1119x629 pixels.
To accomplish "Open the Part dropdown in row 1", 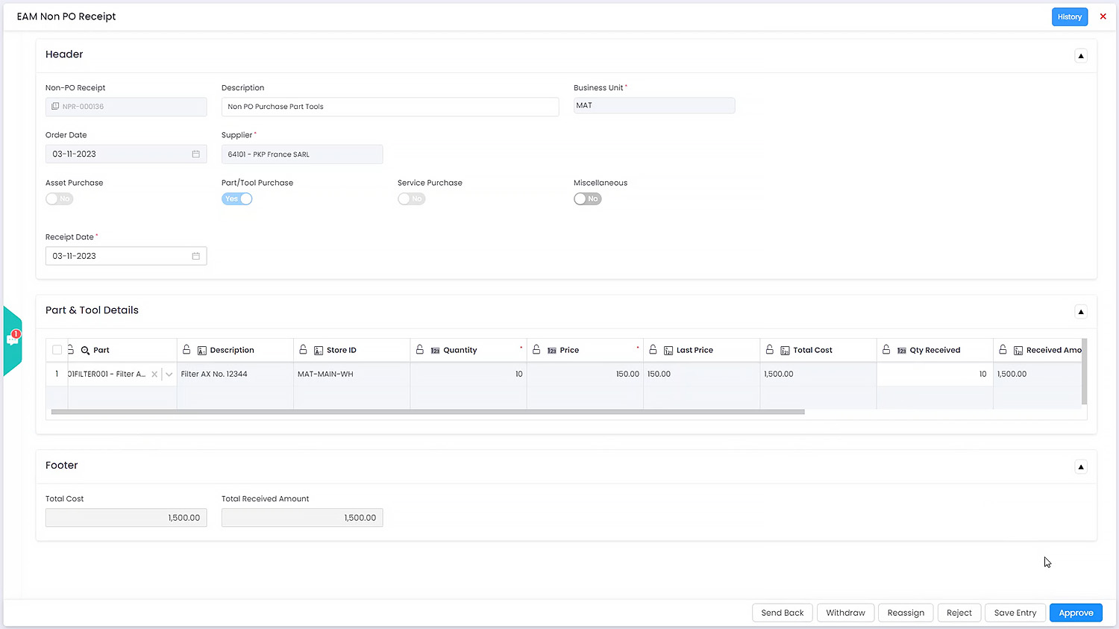I will click(169, 375).
